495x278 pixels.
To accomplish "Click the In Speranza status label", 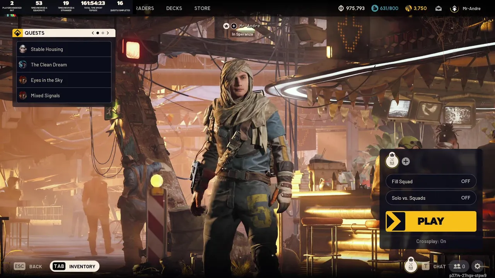I will click(242, 34).
